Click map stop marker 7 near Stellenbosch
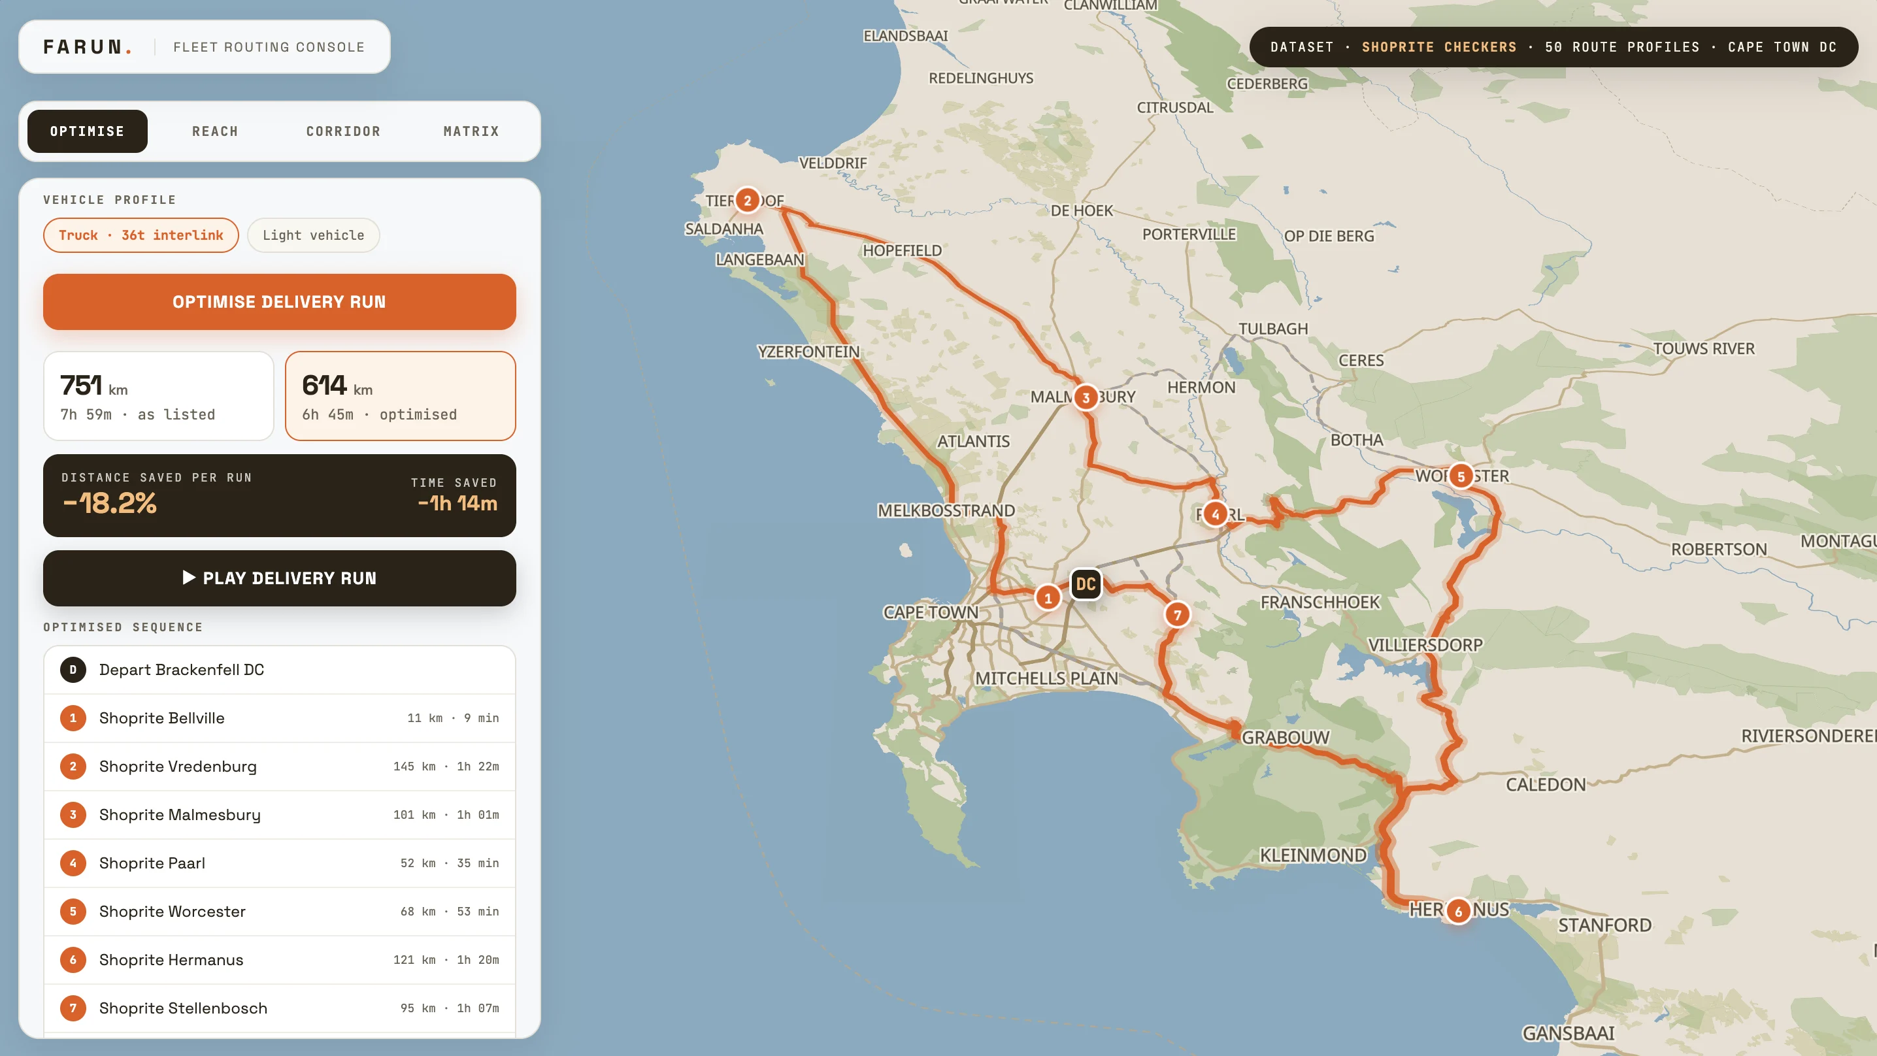The height and width of the screenshot is (1056, 1877). coord(1177,615)
